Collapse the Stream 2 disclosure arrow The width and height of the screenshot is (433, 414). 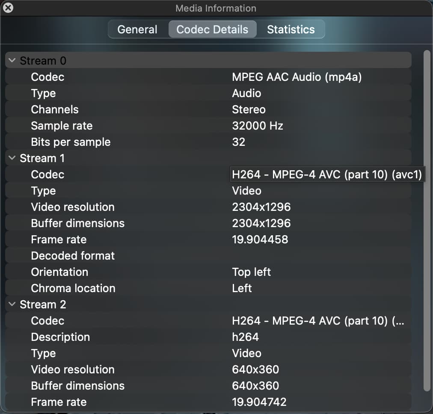coord(12,305)
